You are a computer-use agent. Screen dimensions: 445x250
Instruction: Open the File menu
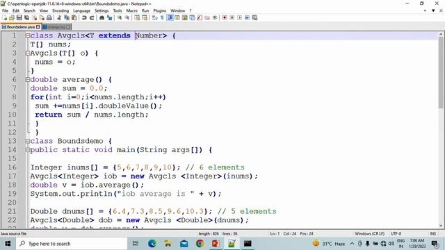(x=5, y=10)
